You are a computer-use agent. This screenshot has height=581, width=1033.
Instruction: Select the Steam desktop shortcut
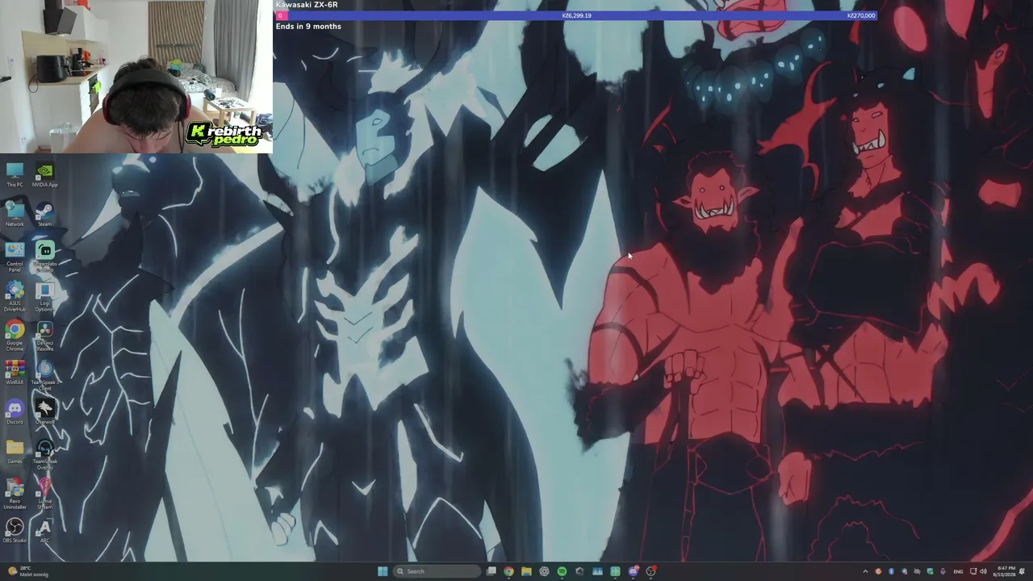44,215
